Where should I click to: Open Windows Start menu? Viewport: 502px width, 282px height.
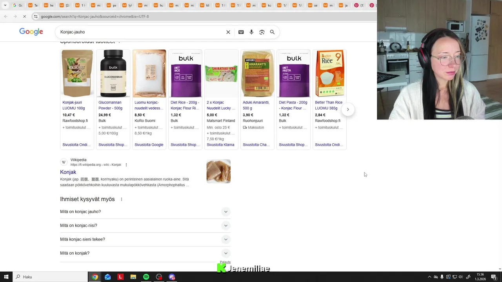pyautogui.click(x=6, y=277)
